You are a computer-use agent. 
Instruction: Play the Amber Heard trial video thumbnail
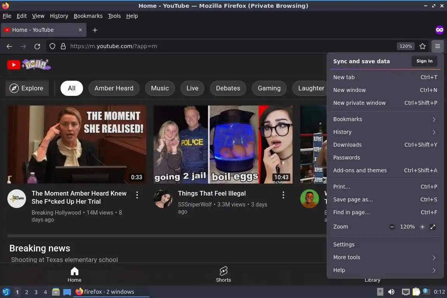pyautogui.click(x=77, y=145)
